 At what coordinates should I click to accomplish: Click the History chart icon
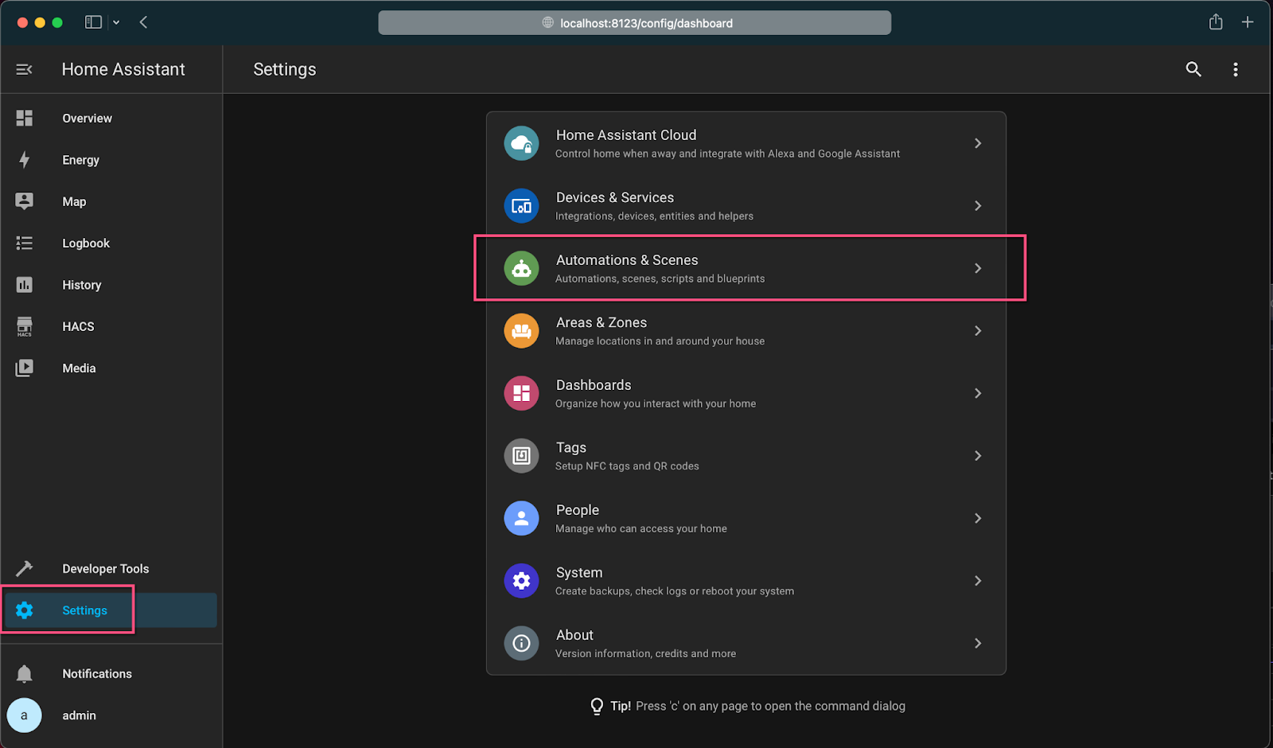25,285
